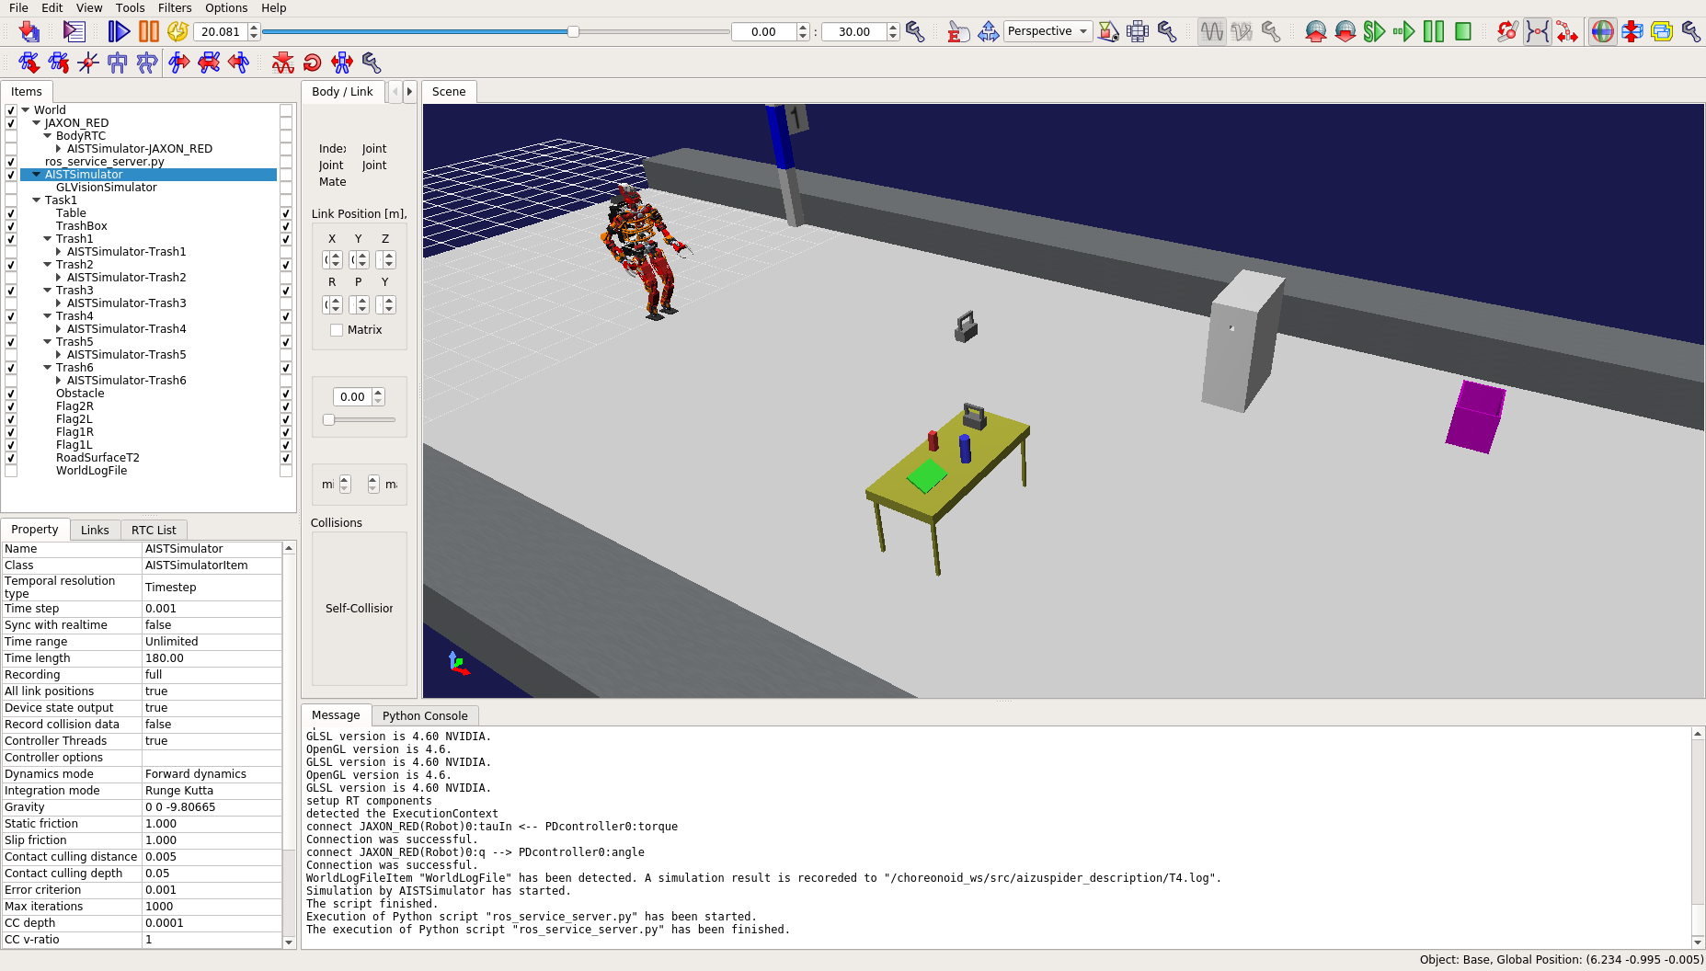Toggle the TrashBox item left checkbox
1706x971 pixels.
[x=11, y=226]
